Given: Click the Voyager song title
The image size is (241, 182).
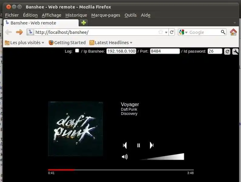Looking at the screenshot, I should pos(130,104).
